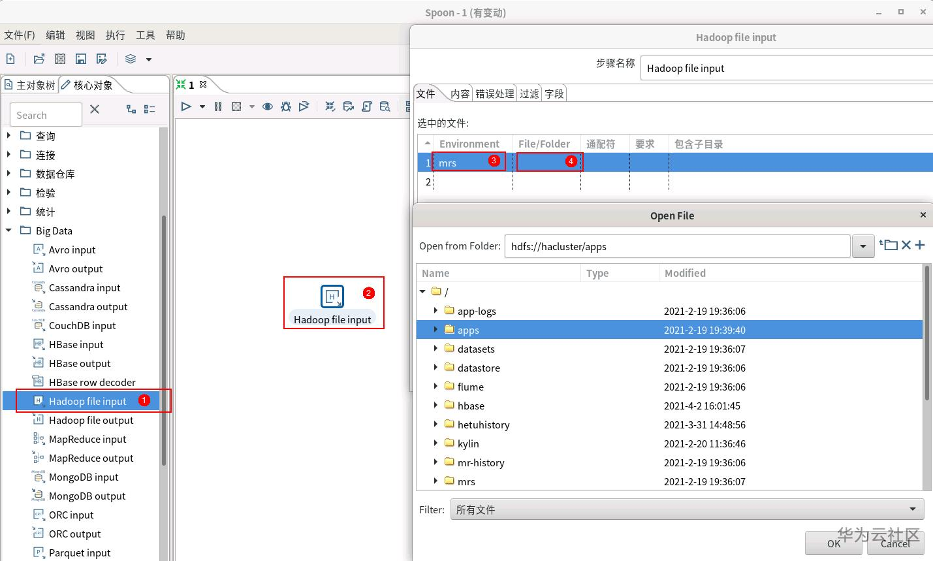Click the Get SQL script icon

[x=367, y=106]
